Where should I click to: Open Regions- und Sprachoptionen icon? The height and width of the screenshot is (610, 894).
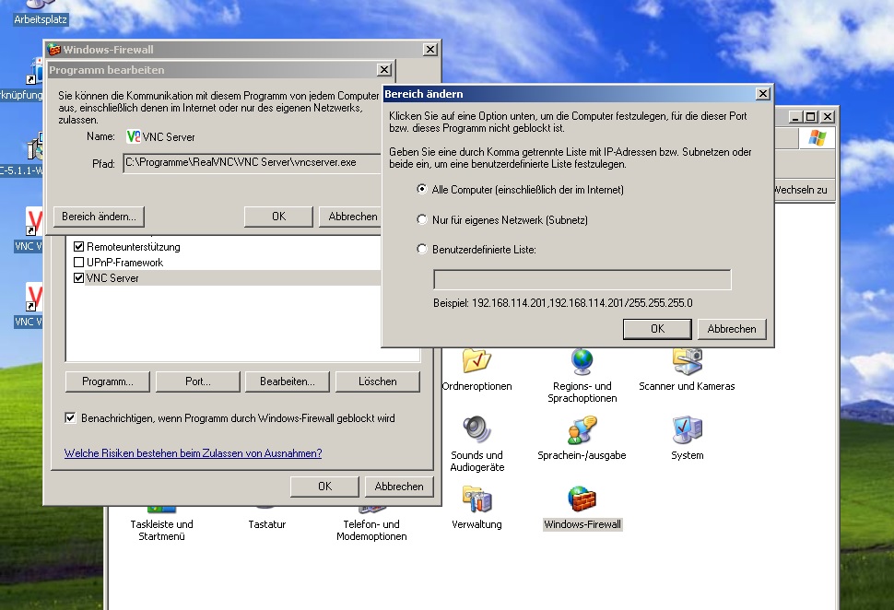pyautogui.click(x=582, y=361)
